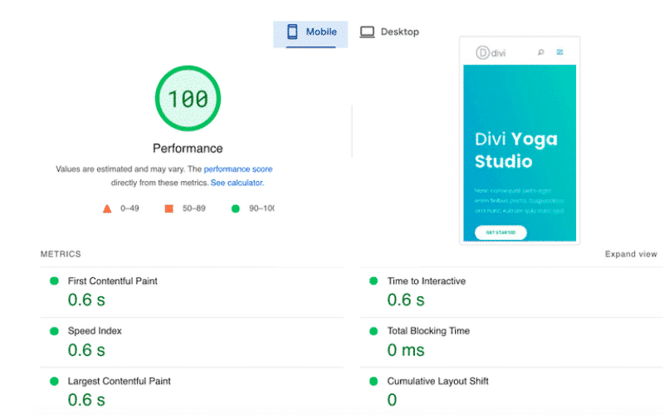Click the green dot beside Total Blocking Time
The image size is (664, 415).
(373, 331)
